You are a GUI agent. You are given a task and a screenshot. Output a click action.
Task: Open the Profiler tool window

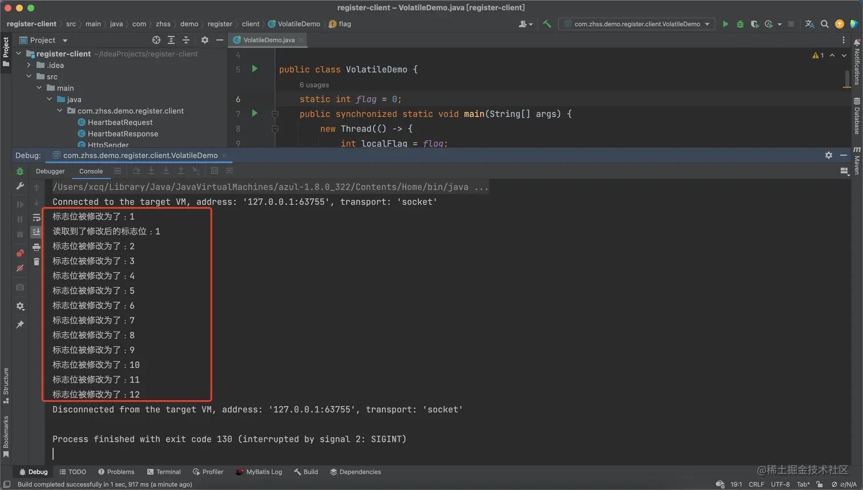pos(208,472)
